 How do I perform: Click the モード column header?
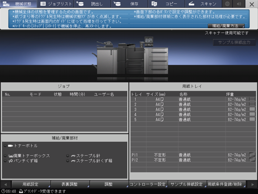click(35, 94)
